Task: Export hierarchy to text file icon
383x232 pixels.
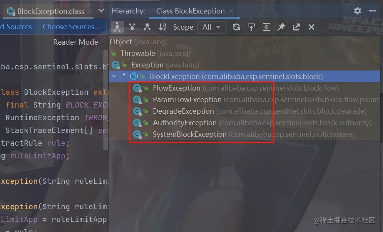Action: (x=296, y=27)
